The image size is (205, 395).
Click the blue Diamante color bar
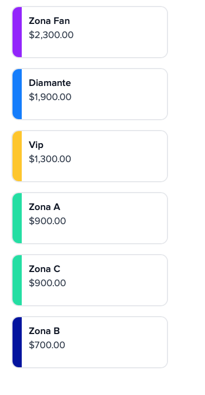[x=17, y=94]
